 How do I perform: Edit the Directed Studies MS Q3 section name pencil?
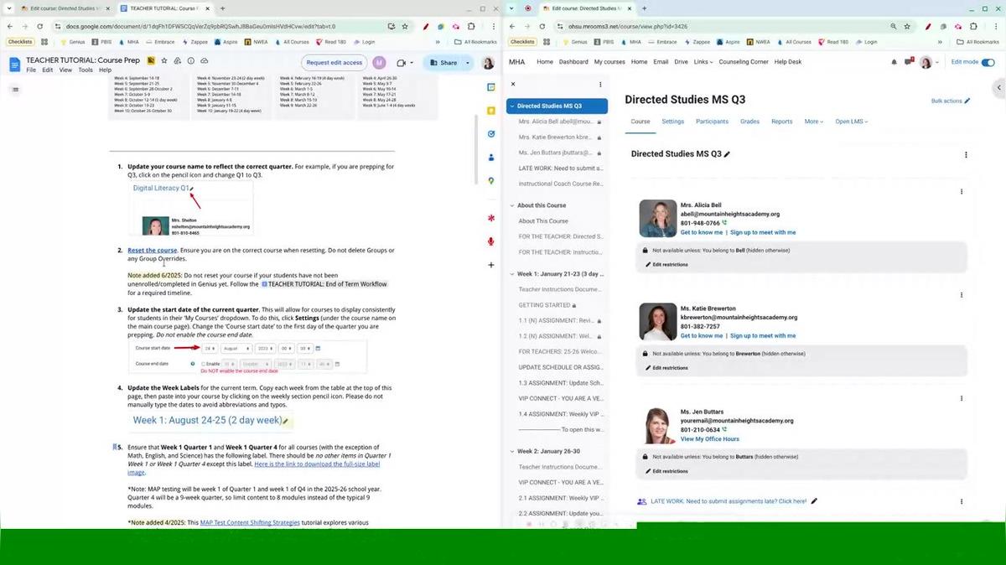[x=728, y=154]
